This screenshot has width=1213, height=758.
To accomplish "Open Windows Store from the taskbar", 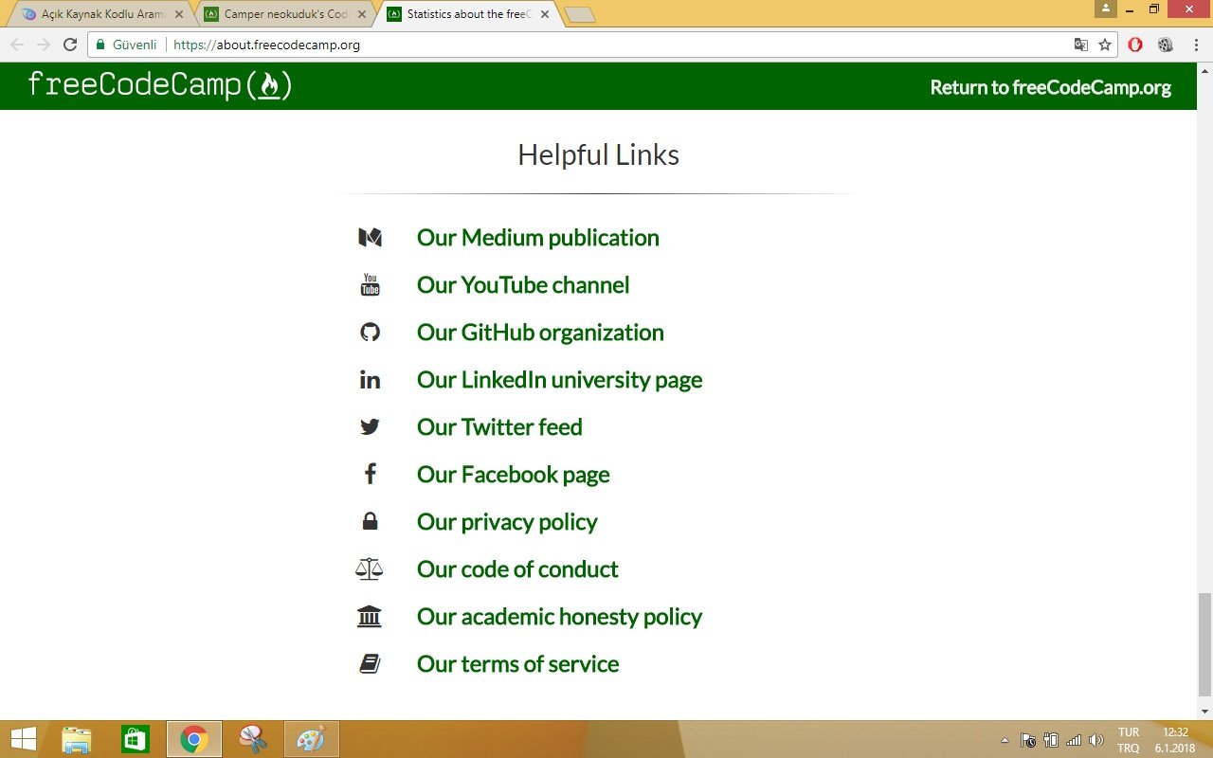I will tap(136, 739).
